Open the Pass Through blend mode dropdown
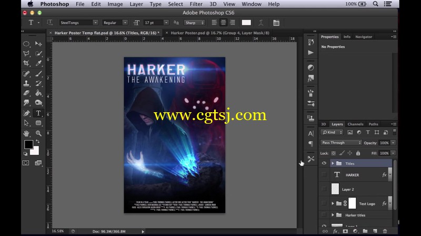This screenshot has height=236, width=421. 341,143
